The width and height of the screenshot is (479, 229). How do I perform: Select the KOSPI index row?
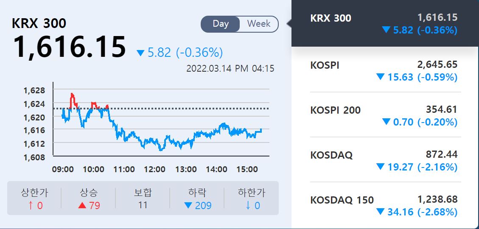[x=384, y=70]
